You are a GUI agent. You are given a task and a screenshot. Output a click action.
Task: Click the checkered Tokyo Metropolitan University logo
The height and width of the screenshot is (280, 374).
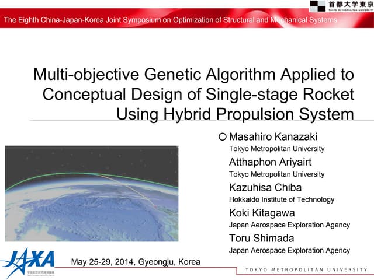pos(317,6)
